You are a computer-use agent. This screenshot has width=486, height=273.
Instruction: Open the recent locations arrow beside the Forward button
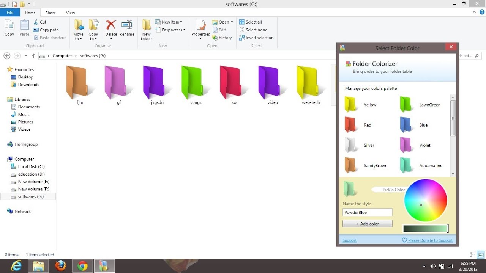[26, 56]
